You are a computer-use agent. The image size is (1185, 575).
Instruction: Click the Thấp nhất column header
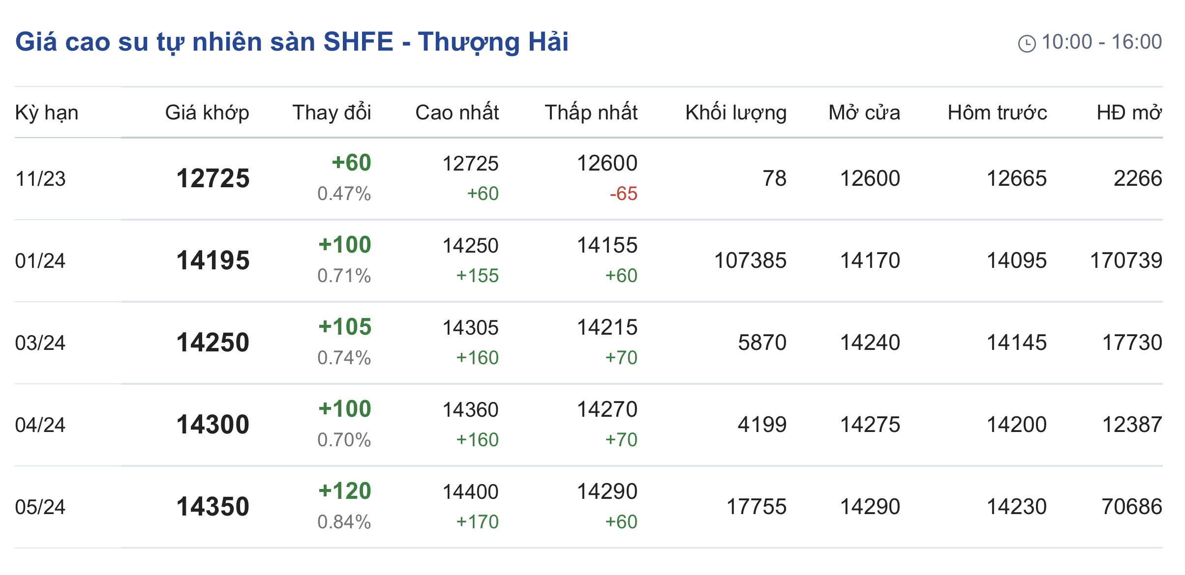tap(591, 113)
